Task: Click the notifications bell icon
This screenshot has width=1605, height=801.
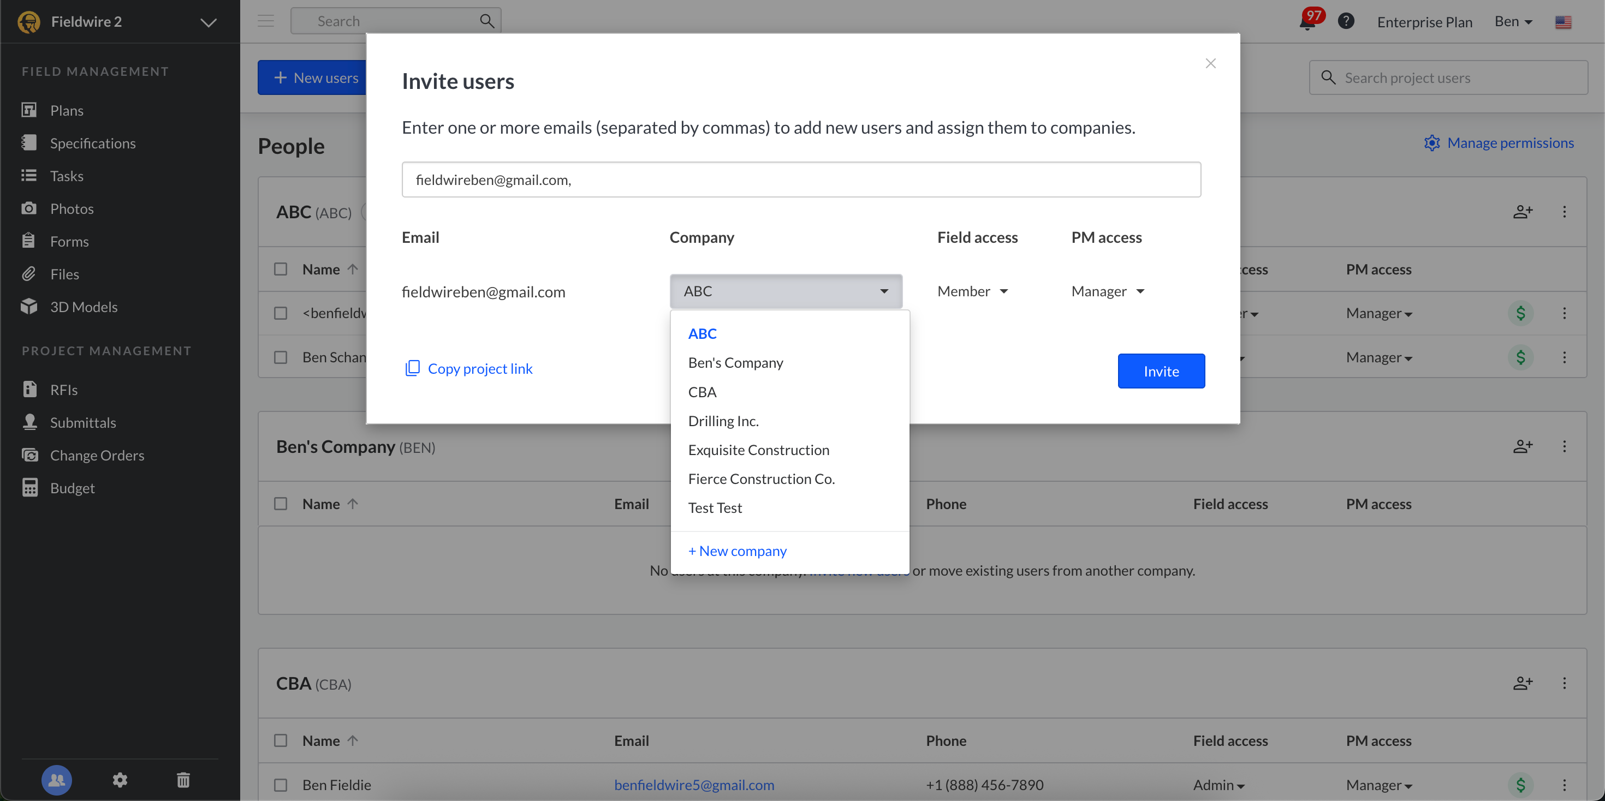Action: [1306, 22]
